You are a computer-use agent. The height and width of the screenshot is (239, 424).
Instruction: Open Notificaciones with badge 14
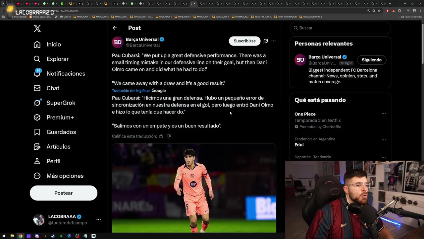coord(59,74)
